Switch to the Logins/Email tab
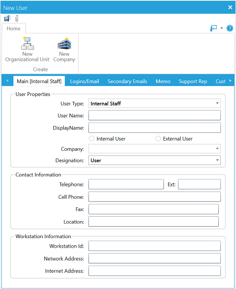This screenshot has width=236, height=289. [85, 81]
